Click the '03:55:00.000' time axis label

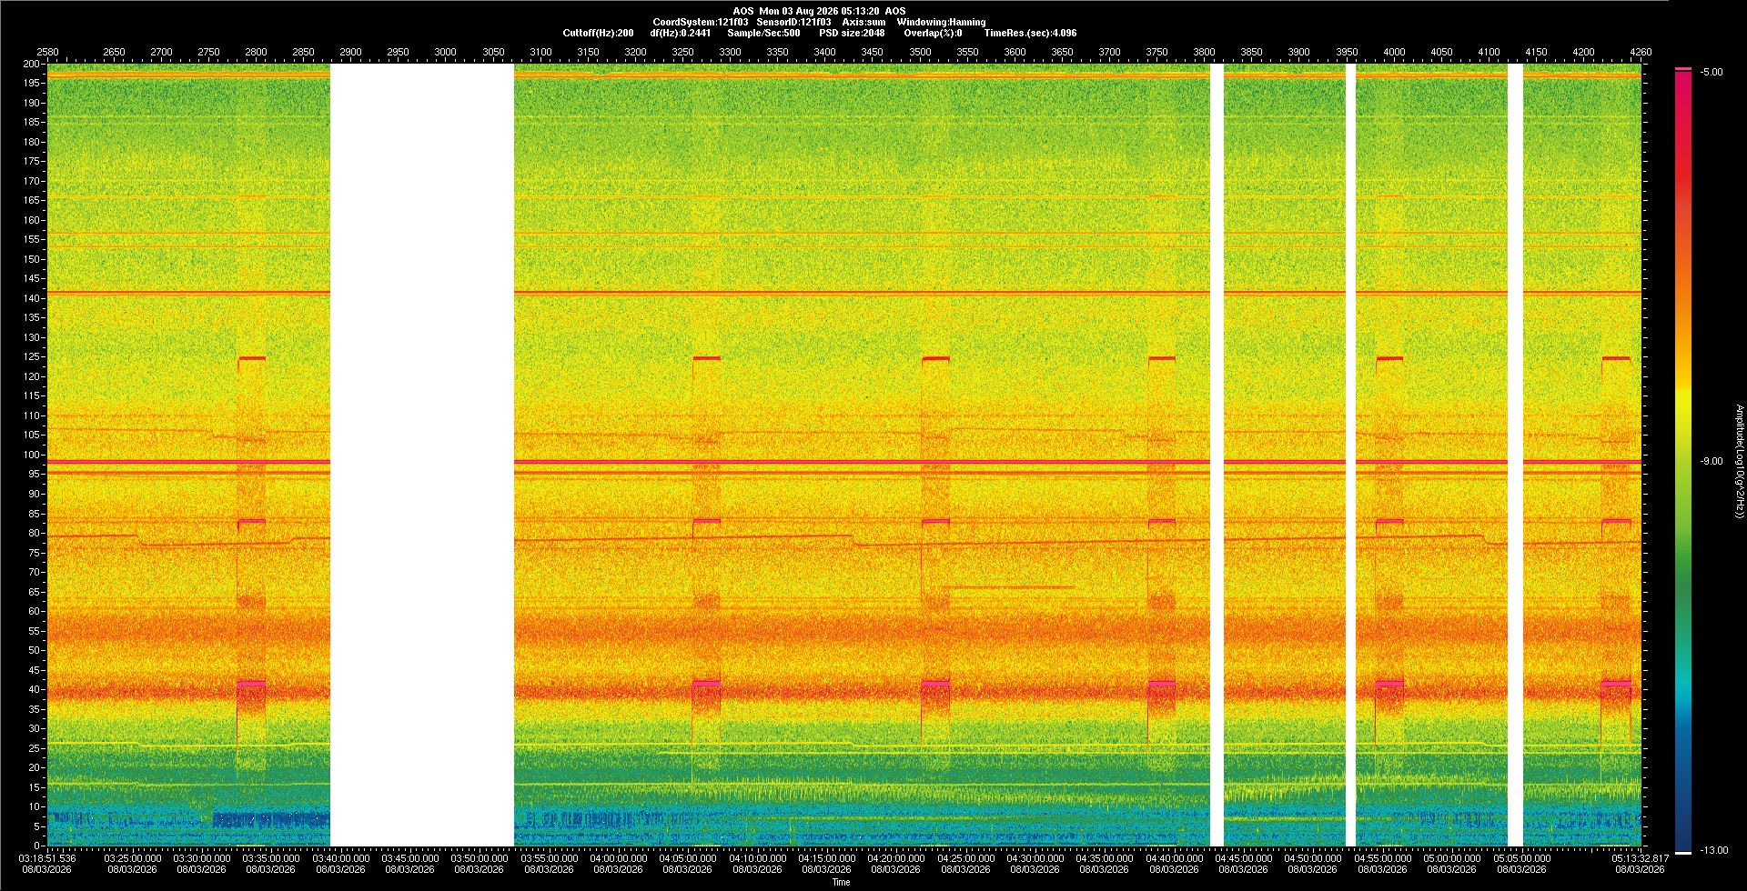pos(549,857)
